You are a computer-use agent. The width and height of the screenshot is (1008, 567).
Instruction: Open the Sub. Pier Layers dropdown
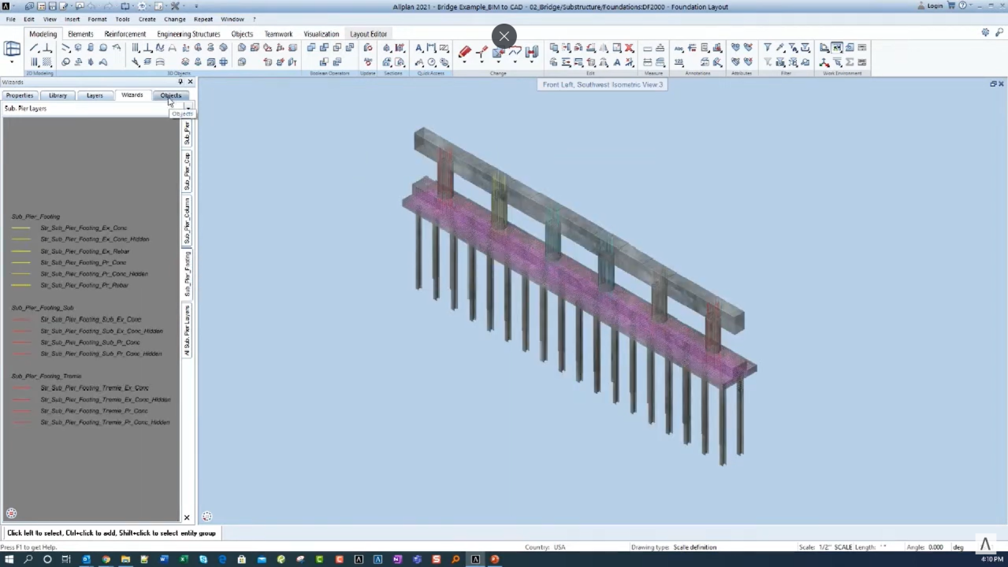pos(187,108)
